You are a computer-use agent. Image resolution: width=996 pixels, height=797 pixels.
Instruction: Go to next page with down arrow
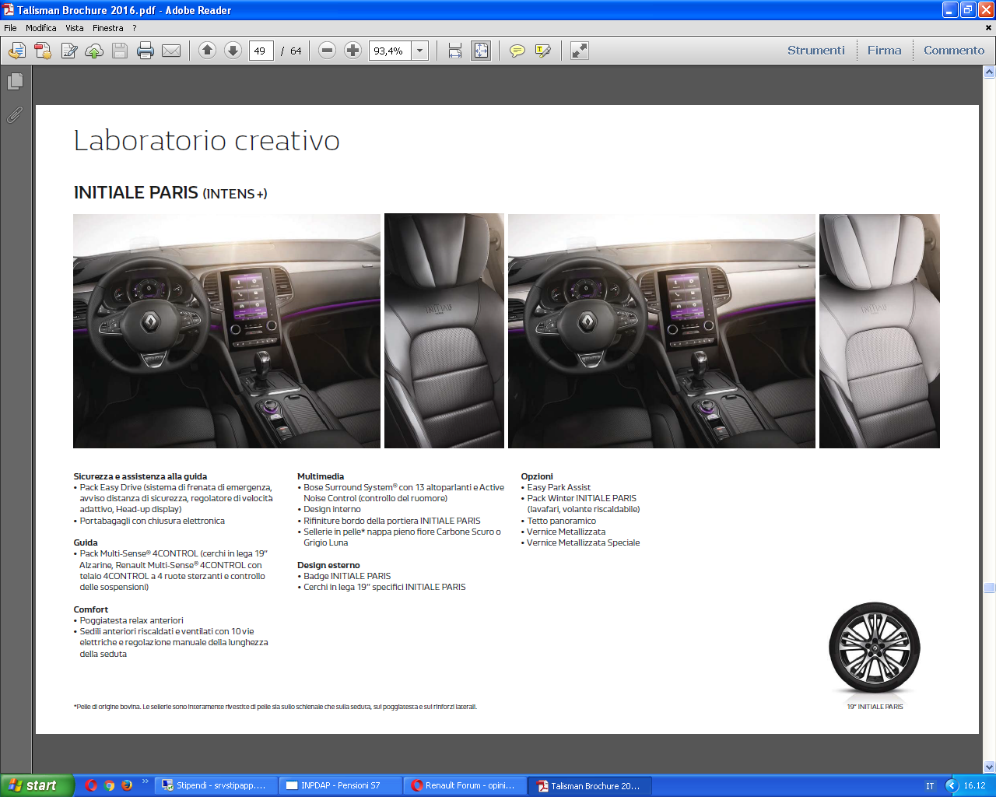(x=233, y=51)
